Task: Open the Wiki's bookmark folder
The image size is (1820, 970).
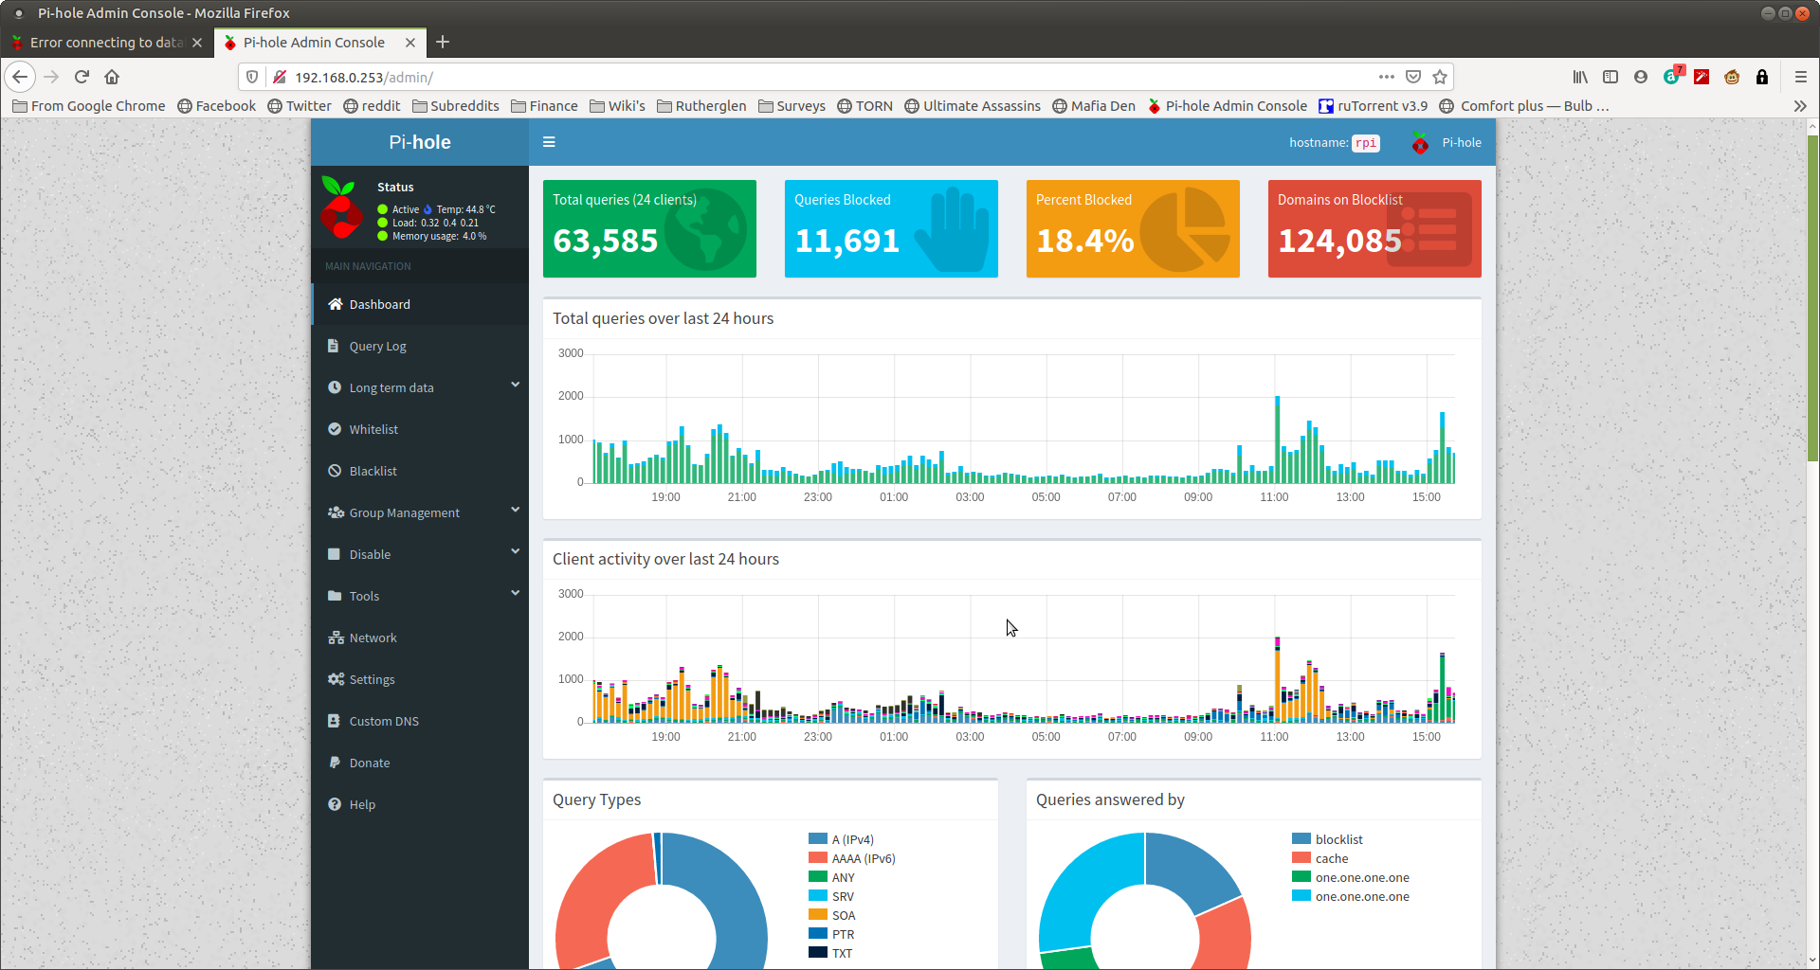Action: pos(617,106)
